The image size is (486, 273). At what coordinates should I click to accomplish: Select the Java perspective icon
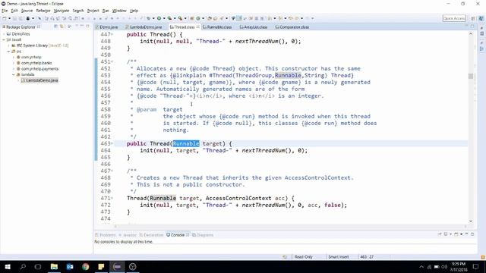click(481, 18)
